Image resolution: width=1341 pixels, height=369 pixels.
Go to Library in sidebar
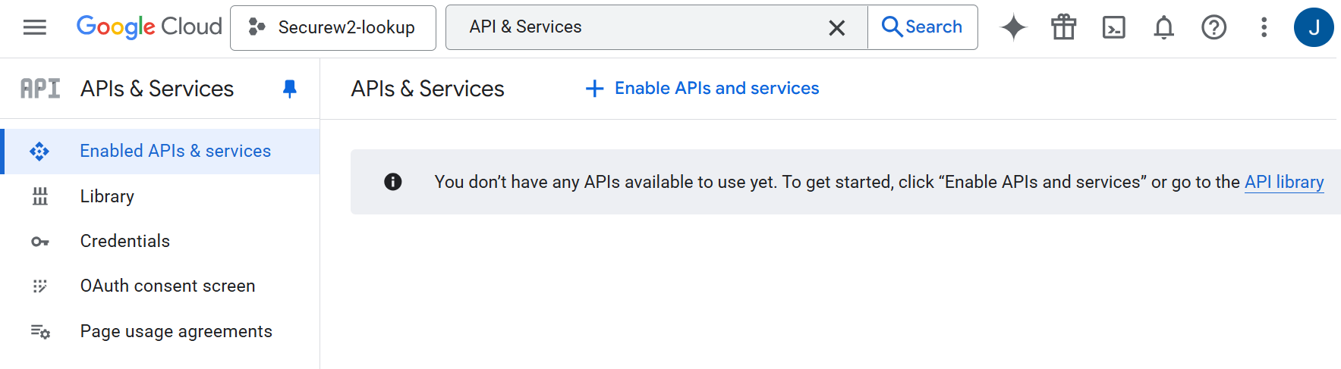pos(107,196)
